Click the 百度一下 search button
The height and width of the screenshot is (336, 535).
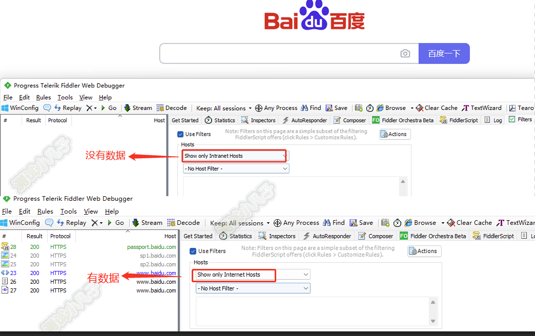pyautogui.click(x=444, y=54)
